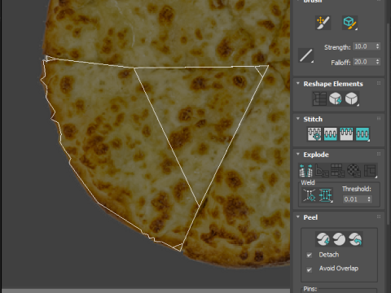Toggle the Avoid Overlap checkbox
Image resolution: width=391 pixels, height=293 pixels.
[310, 269]
